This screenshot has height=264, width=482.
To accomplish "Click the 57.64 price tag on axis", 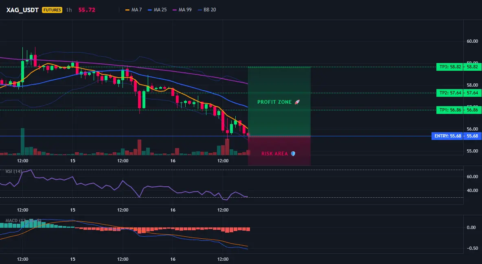I will [x=472, y=93].
